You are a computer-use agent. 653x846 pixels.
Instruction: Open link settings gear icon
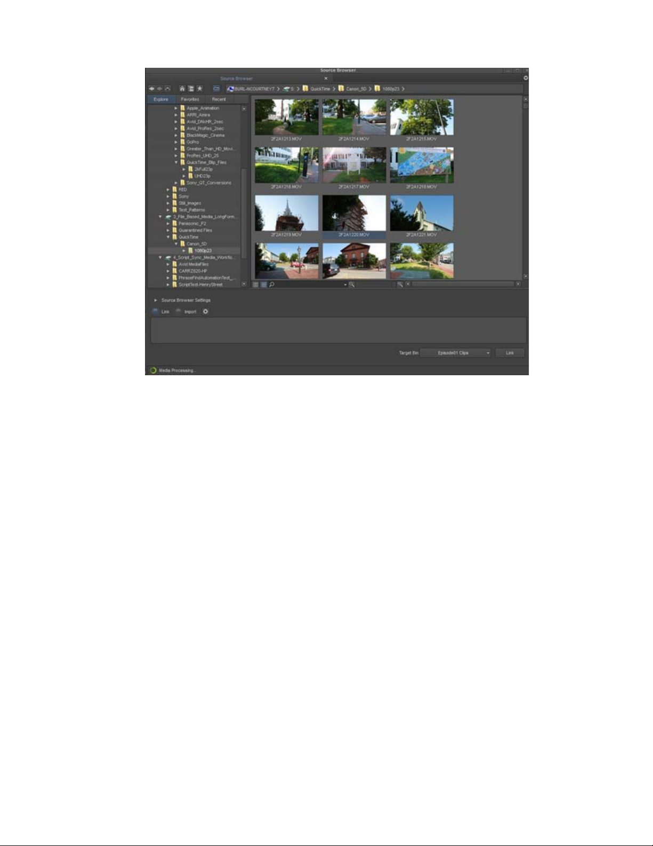point(205,312)
